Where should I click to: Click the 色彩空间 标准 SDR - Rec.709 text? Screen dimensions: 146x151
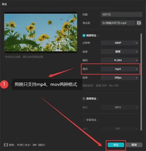point(100,86)
